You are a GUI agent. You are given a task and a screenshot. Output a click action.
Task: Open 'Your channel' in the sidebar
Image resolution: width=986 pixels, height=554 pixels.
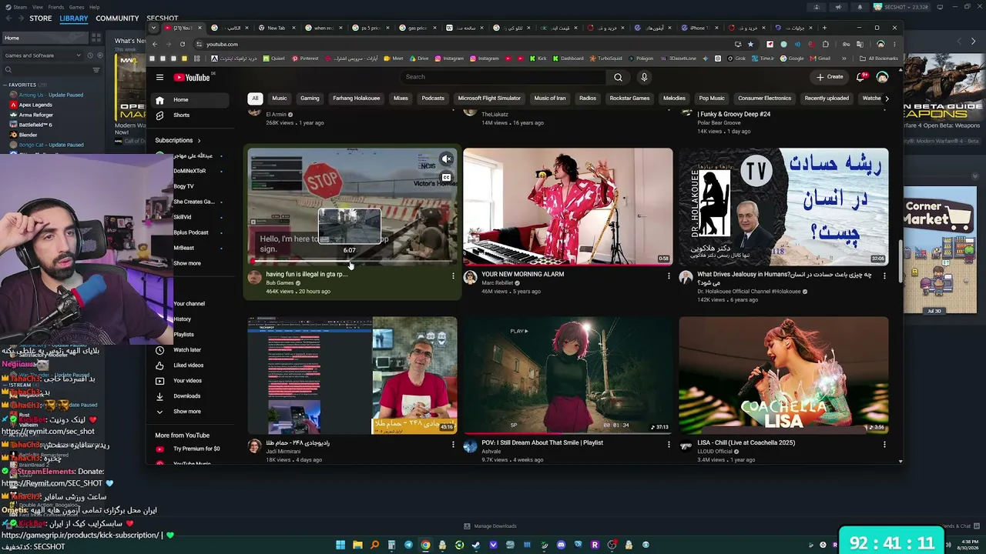coord(189,304)
